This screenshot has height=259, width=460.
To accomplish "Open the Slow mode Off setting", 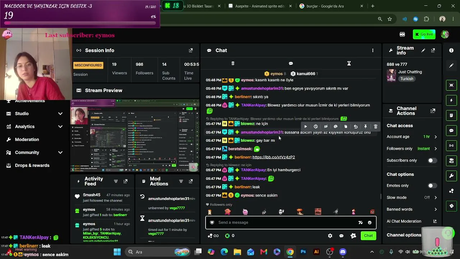I will [x=412, y=197].
